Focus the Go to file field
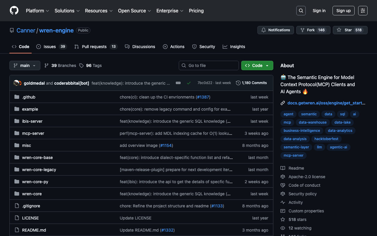Image resolution: width=377 pixels, height=236 pixels. pyautogui.click(x=209, y=65)
